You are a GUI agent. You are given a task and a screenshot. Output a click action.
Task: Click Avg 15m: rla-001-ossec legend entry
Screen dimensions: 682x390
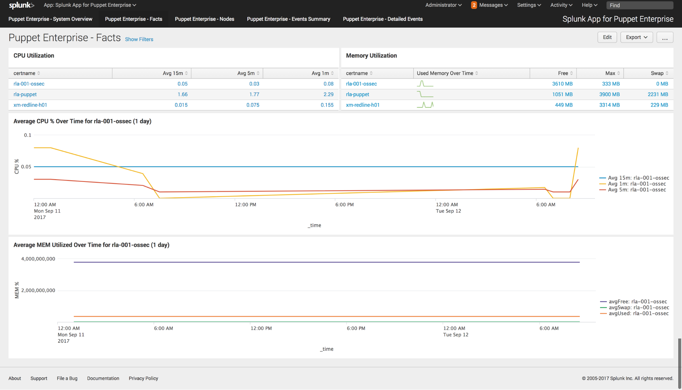pos(634,178)
